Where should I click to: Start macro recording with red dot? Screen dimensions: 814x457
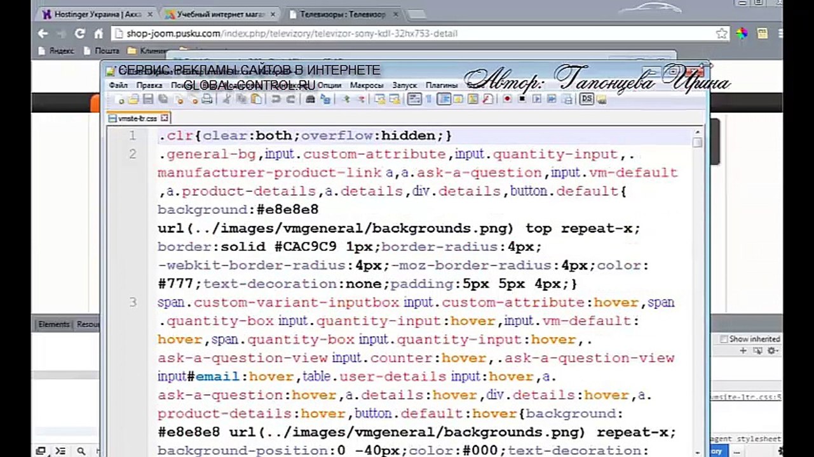click(507, 99)
